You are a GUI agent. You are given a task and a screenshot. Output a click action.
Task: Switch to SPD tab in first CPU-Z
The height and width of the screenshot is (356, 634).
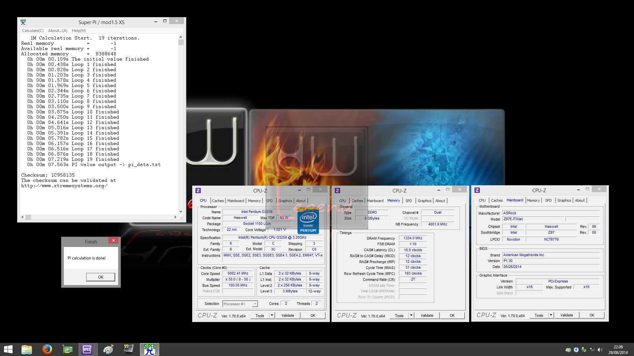269,201
